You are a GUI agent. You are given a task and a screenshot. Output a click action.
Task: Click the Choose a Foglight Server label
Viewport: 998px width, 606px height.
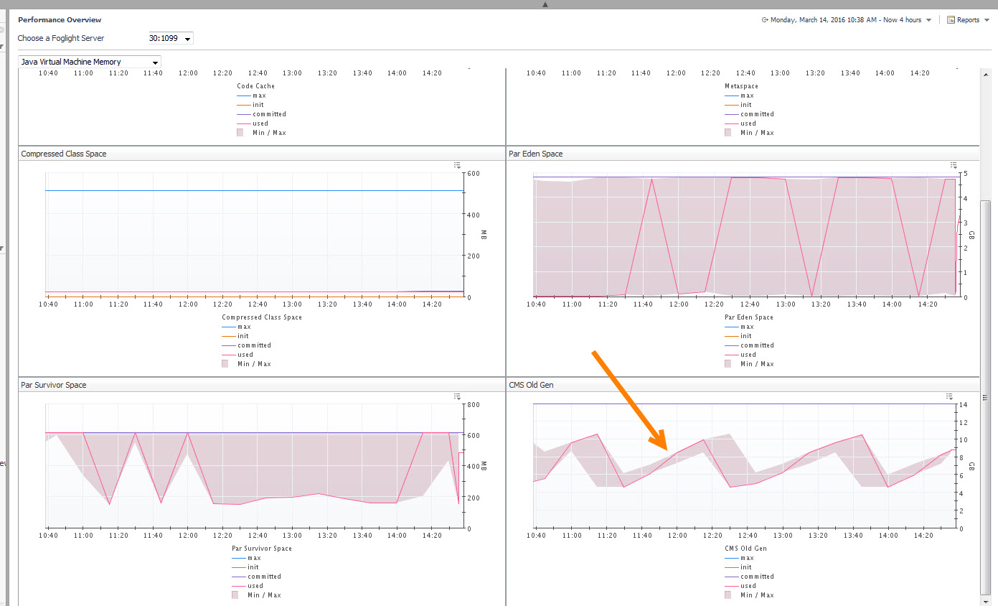pos(61,38)
